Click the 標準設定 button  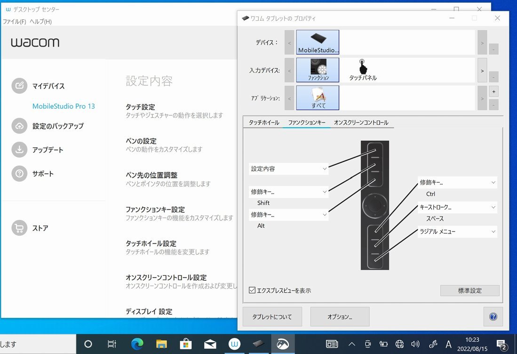[x=470, y=290]
